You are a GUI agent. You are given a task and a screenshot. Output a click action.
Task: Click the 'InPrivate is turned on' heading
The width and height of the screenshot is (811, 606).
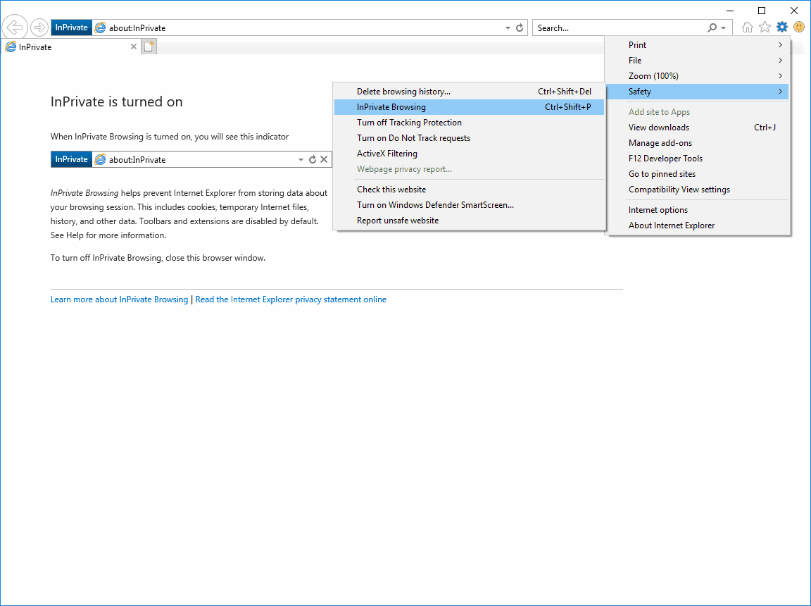click(x=116, y=101)
